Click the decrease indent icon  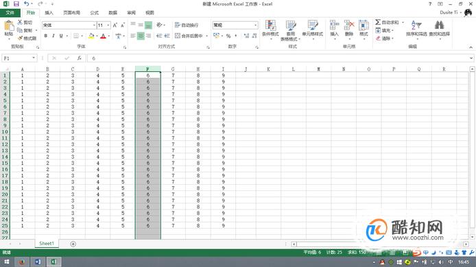(159, 36)
